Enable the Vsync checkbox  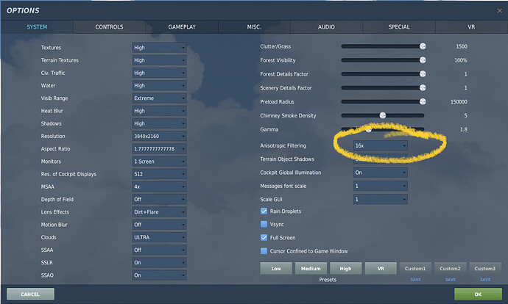click(x=265, y=225)
